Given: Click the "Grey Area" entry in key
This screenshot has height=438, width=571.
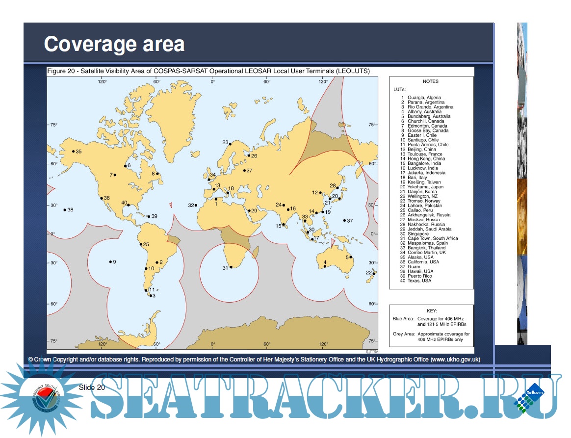Looking at the screenshot, I should (403, 334).
